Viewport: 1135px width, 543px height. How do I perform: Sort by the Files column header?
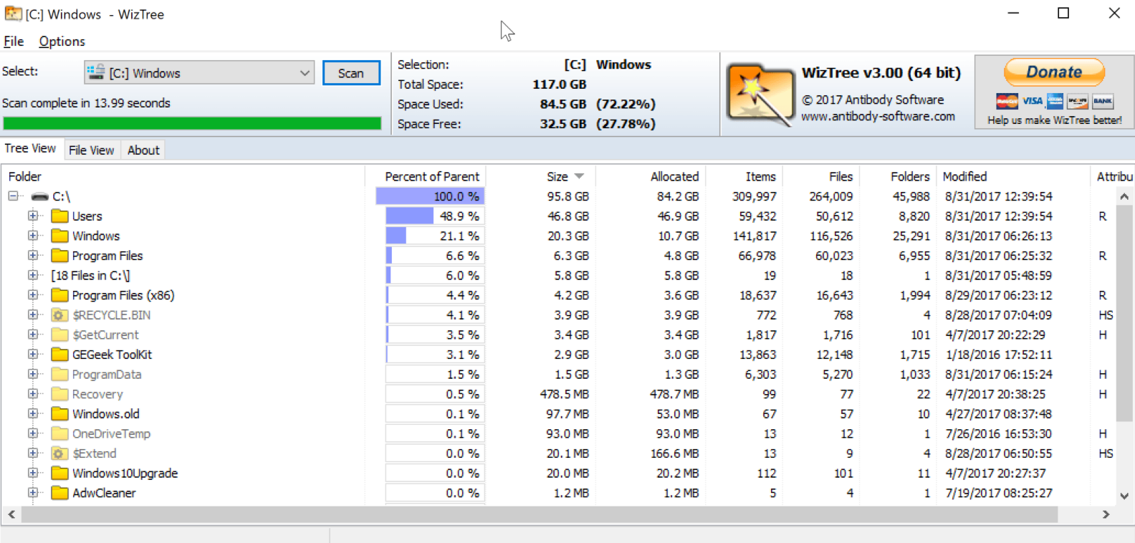click(821, 176)
